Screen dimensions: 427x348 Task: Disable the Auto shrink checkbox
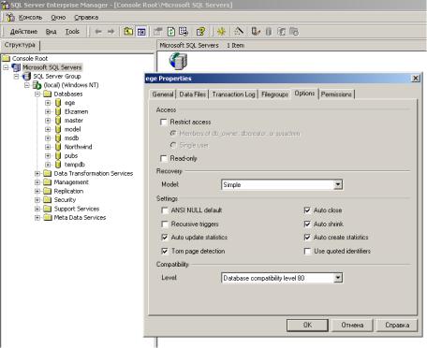coord(307,225)
